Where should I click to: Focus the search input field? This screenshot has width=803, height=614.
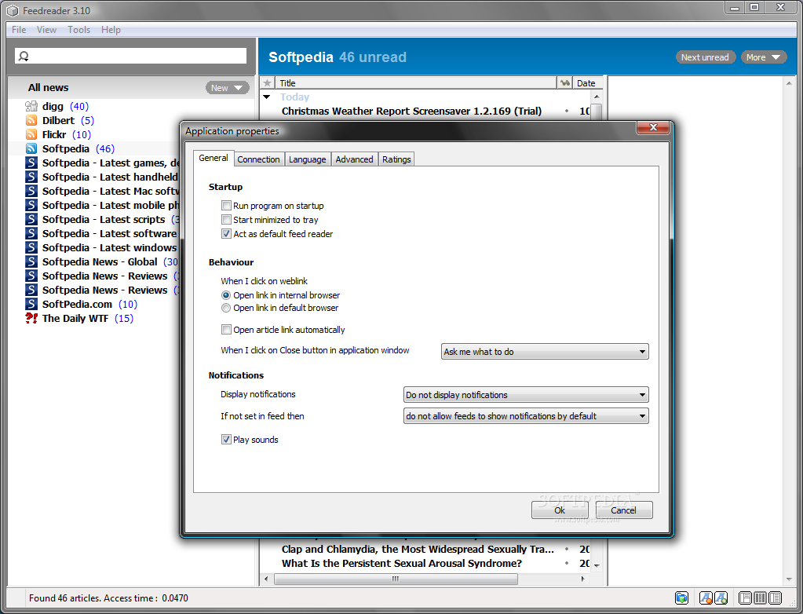pos(130,56)
